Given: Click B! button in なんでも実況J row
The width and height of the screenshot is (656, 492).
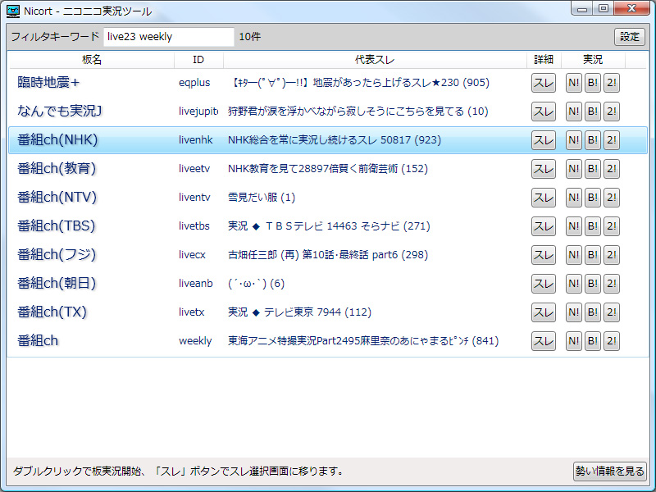Looking at the screenshot, I should (x=593, y=112).
